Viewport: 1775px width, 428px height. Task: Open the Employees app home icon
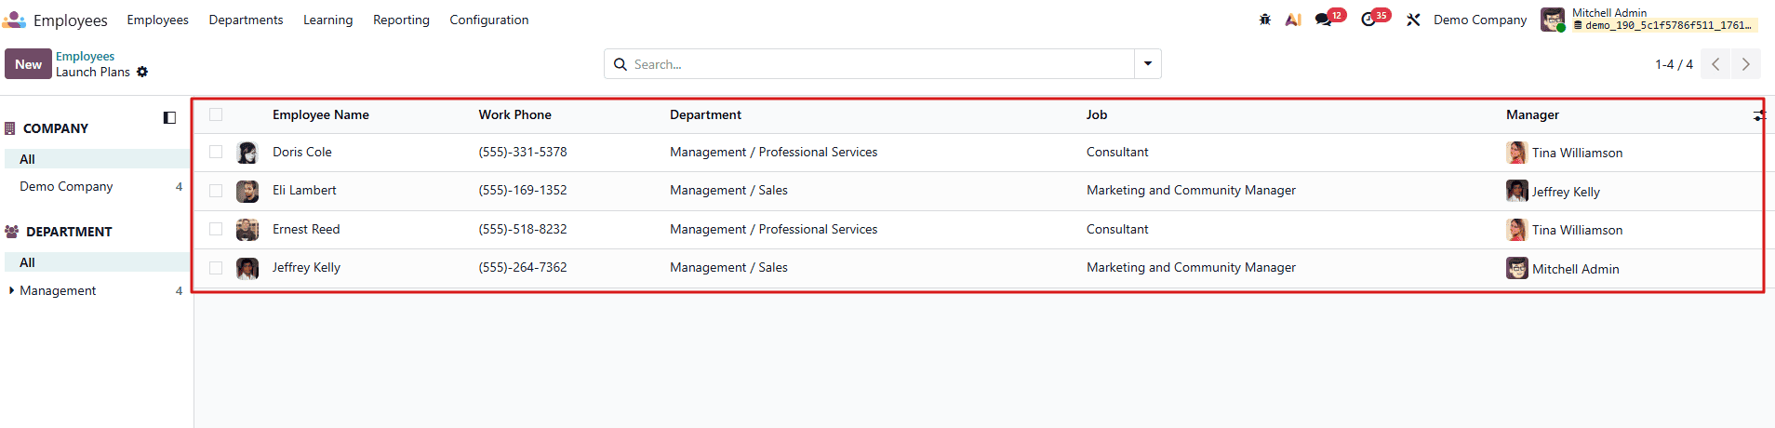click(x=14, y=20)
